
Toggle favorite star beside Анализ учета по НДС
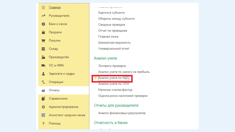click(x=96, y=77)
